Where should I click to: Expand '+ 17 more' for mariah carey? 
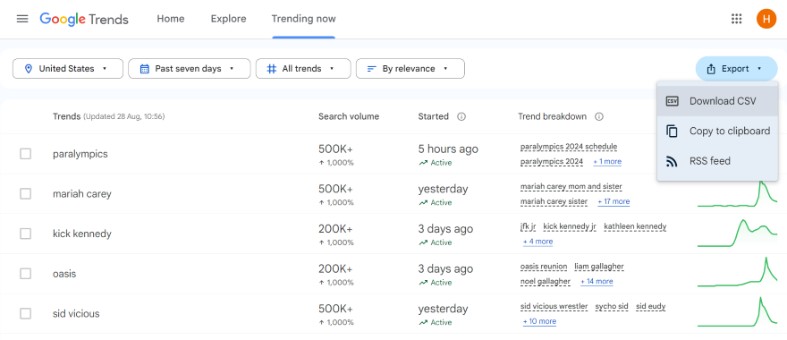pos(614,201)
